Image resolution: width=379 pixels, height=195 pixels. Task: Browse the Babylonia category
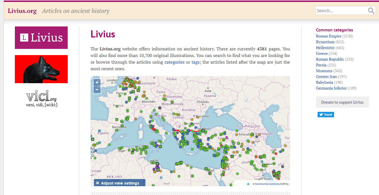pos(324,82)
